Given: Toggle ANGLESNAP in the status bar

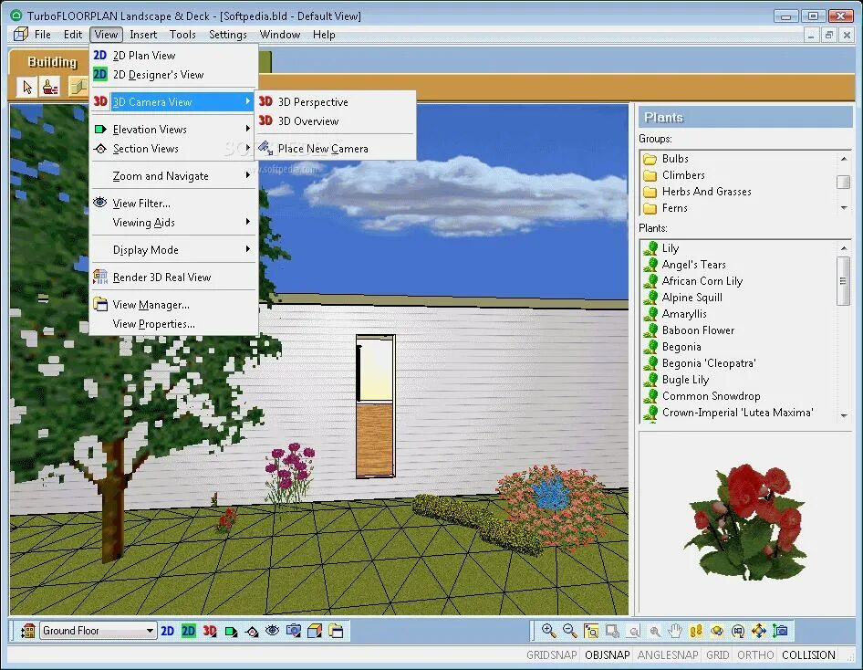Looking at the screenshot, I should tap(668, 655).
